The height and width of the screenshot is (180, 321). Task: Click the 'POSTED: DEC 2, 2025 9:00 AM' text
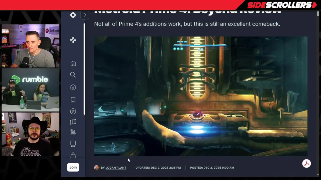(212, 168)
